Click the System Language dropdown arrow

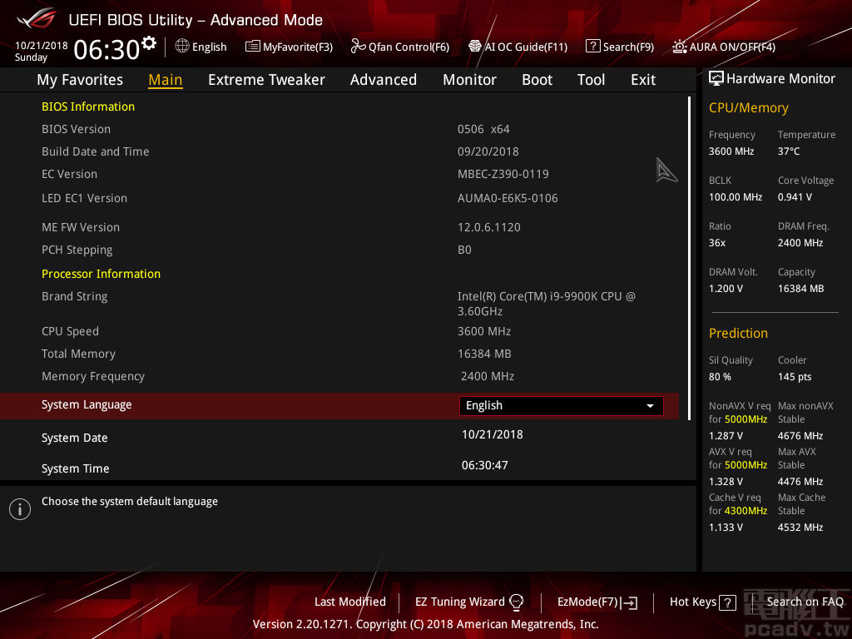[650, 406]
